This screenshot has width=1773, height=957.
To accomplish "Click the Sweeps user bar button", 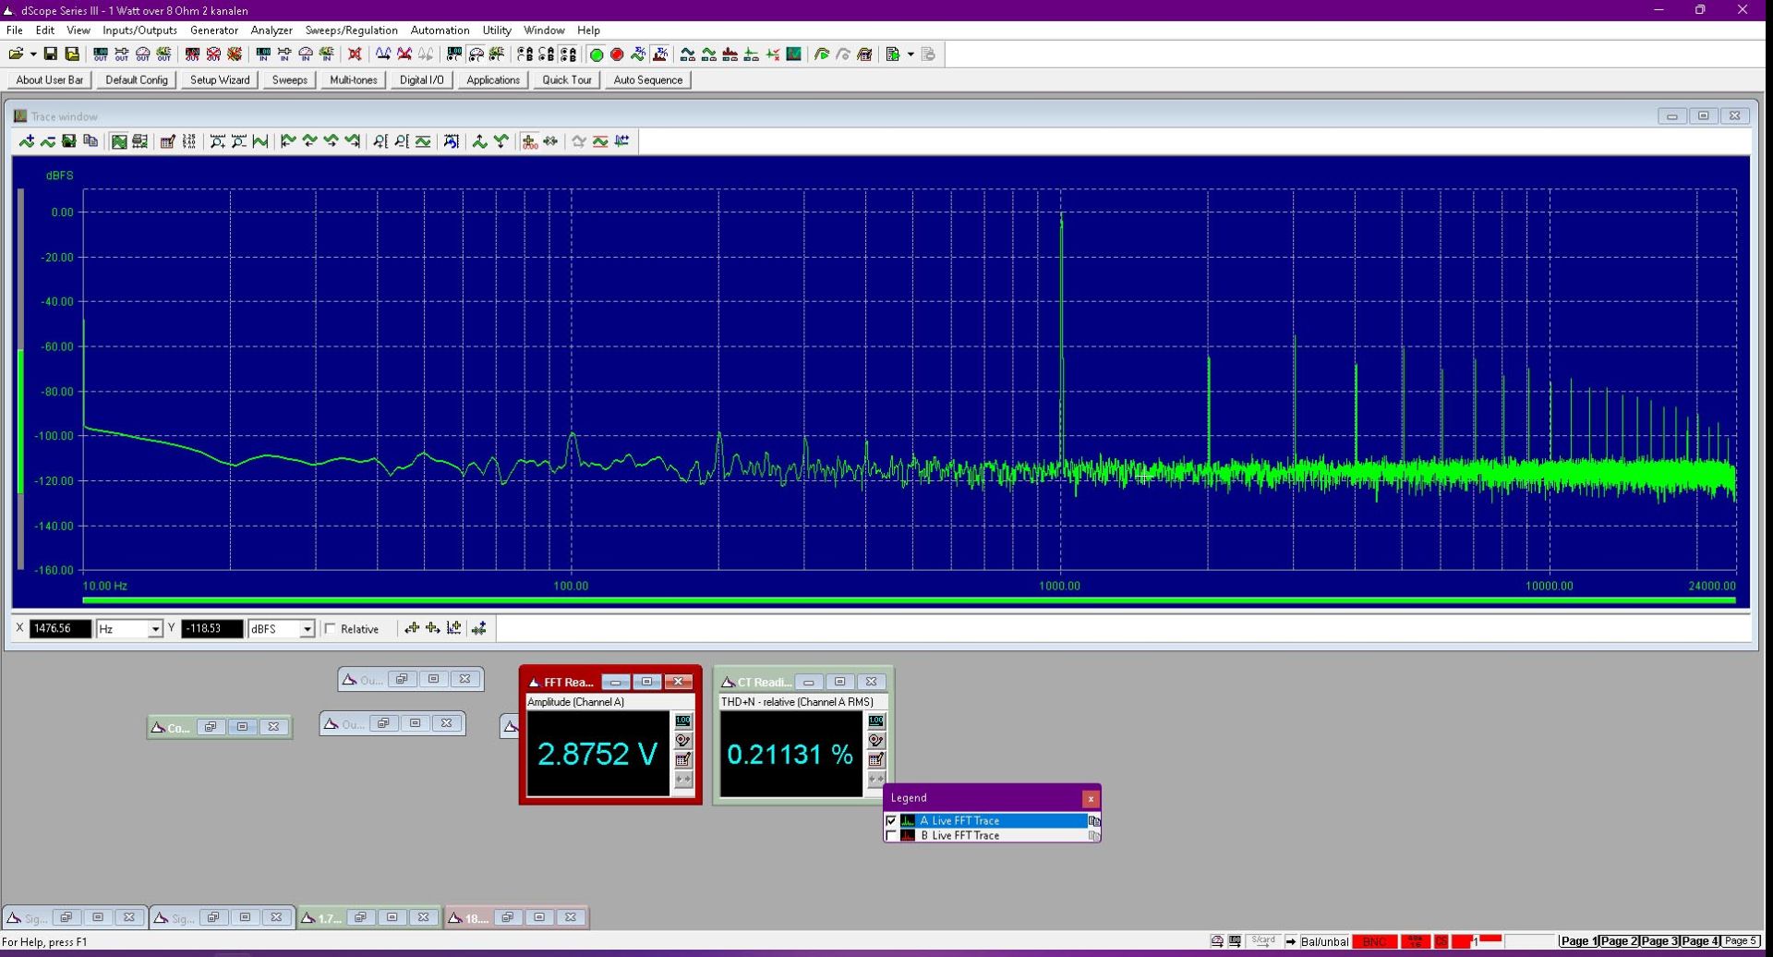I will (289, 80).
